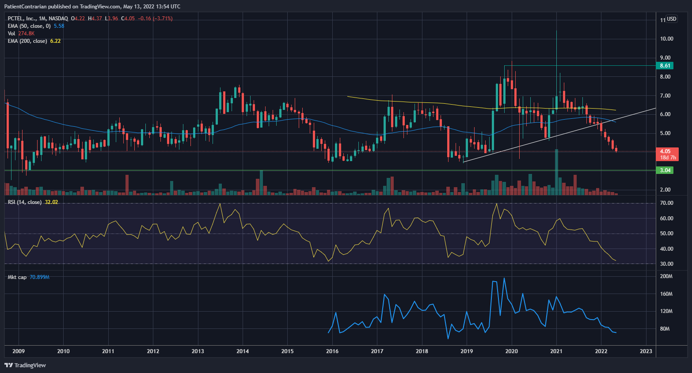Image resolution: width=692 pixels, height=373 pixels.
Task: Click the 6.00 price axis label
Action: (665, 114)
